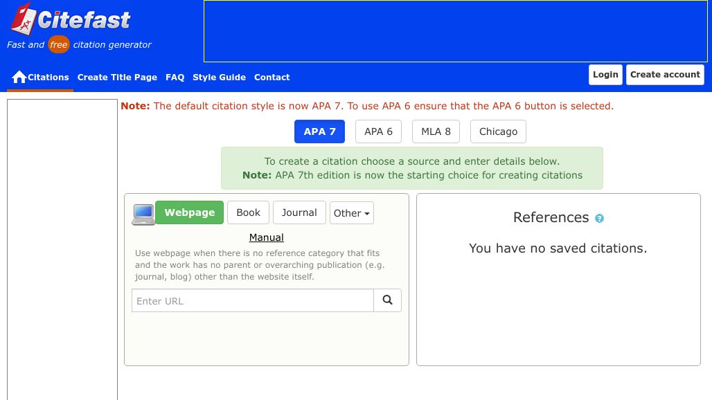Click the 'You have no saved citations.' text
The height and width of the screenshot is (400, 712).
pos(558,248)
